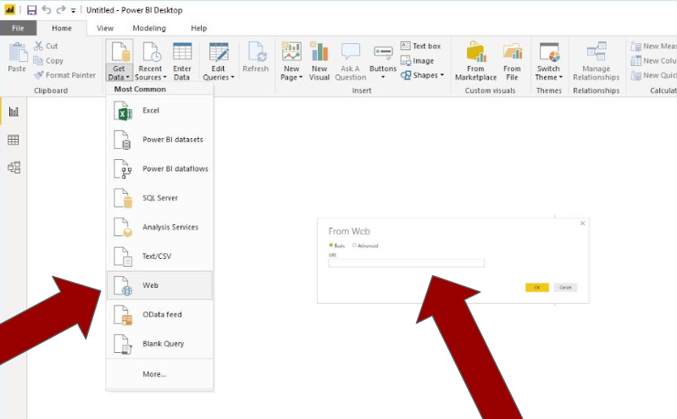The width and height of the screenshot is (677, 419).
Task: Select the Format Painter tool
Action: 64,75
